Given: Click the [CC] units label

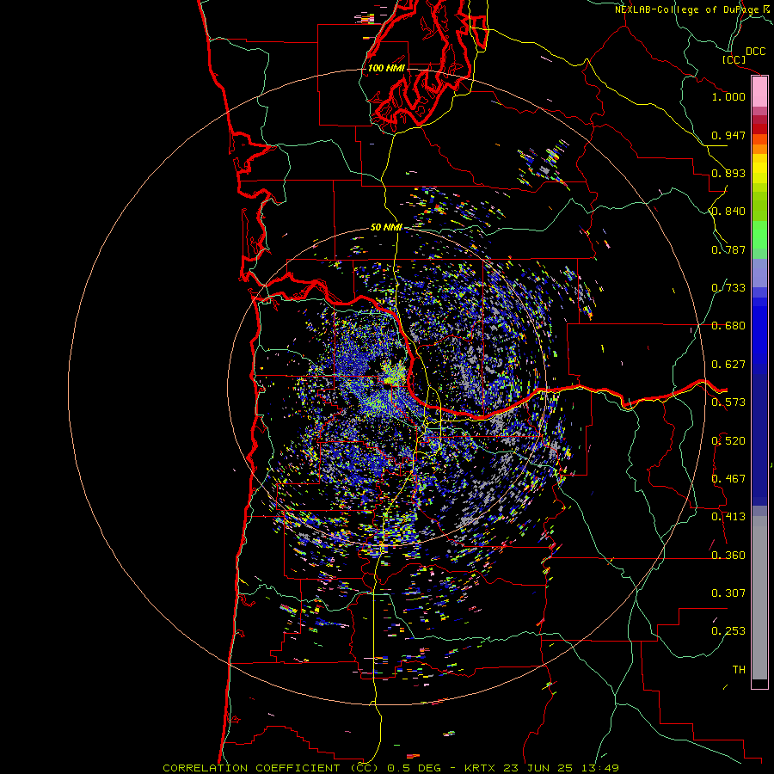Looking at the screenshot, I should coord(734,59).
